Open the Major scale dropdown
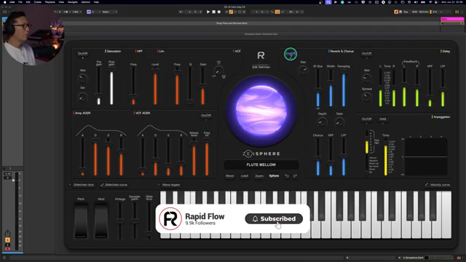The width and height of the screenshot is (466, 262). point(109,12)
